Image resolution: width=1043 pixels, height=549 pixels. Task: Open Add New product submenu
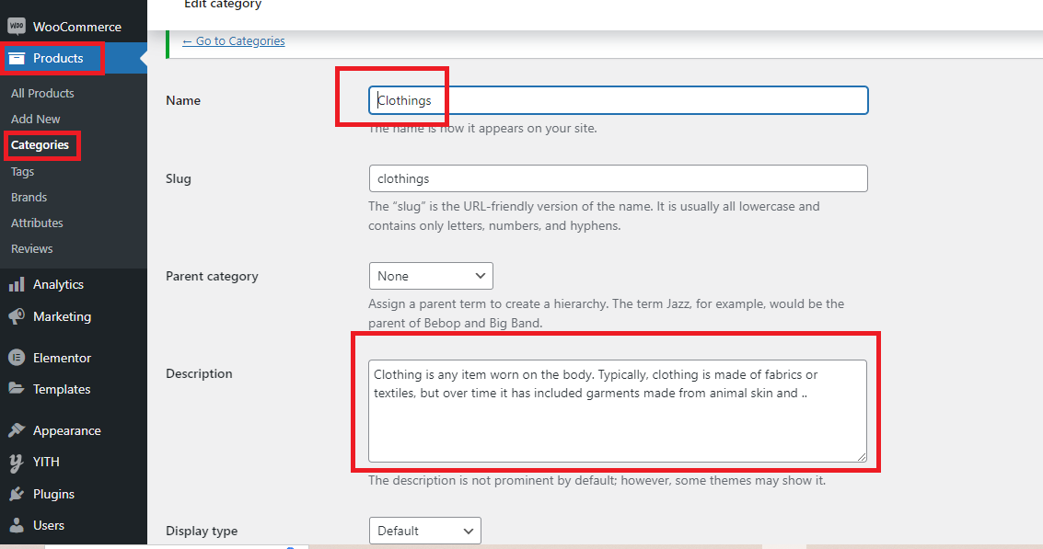[x=35, y=119]
